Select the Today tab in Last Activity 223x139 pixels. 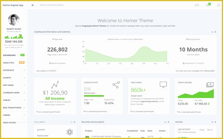(x=202, y=130)
